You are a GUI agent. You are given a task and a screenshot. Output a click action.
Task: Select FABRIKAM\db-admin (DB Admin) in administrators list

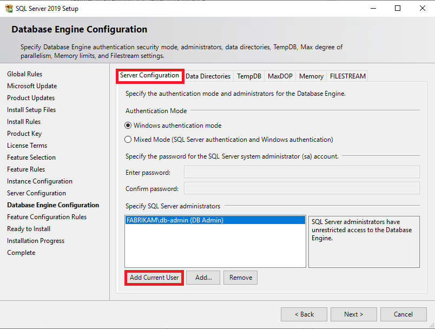[x=215, y=220]
